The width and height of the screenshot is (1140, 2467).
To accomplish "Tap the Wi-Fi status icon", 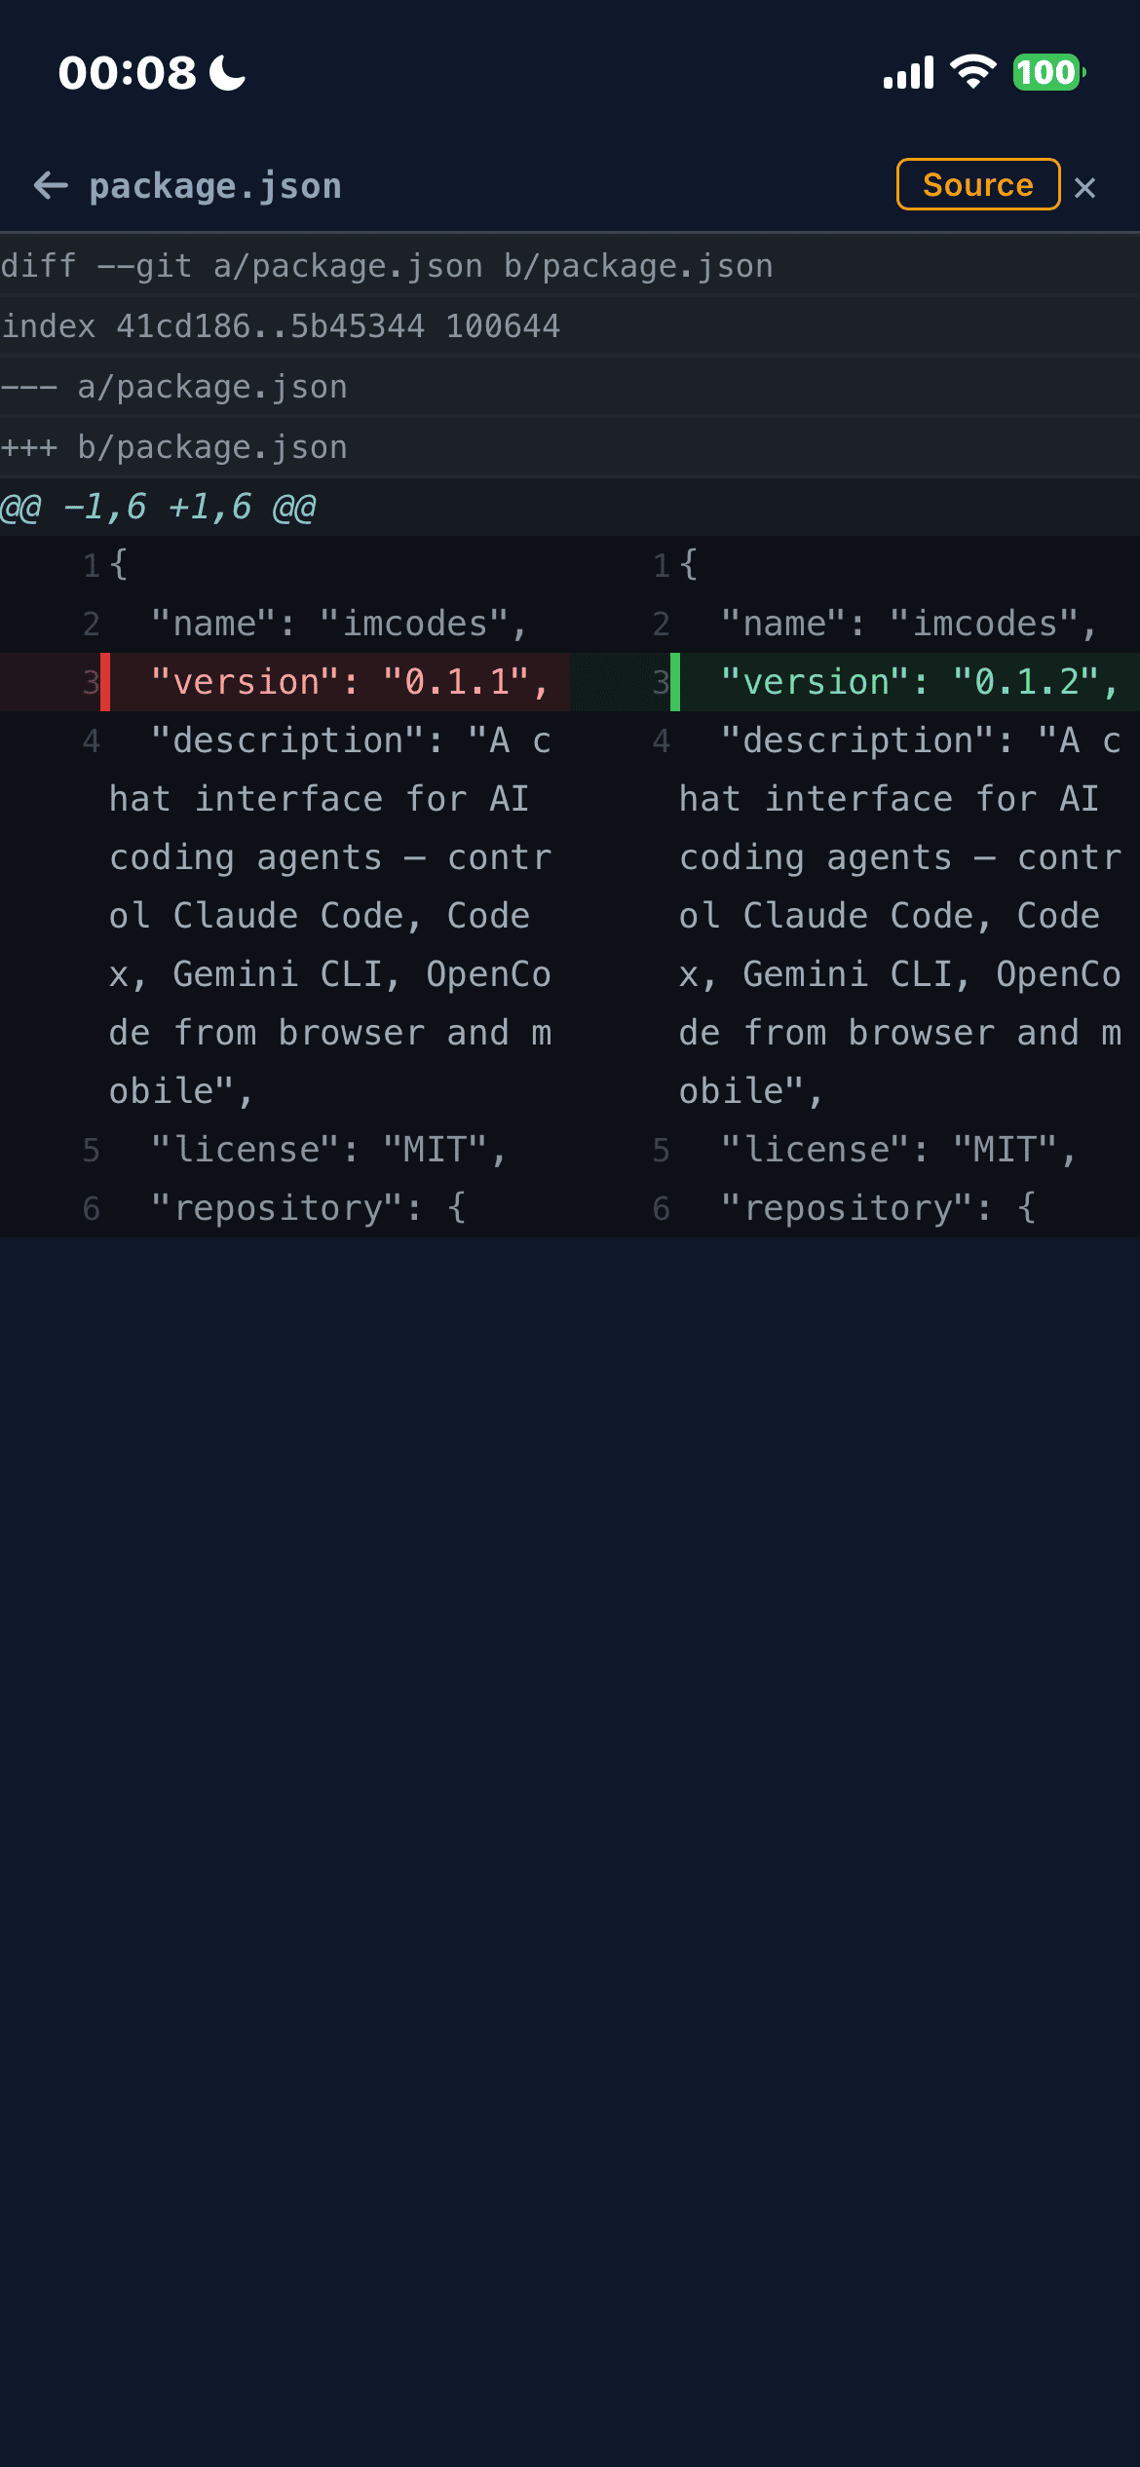I will tap(972, 72).
